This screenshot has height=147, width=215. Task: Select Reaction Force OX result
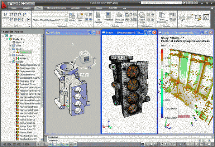pos(26,136)
